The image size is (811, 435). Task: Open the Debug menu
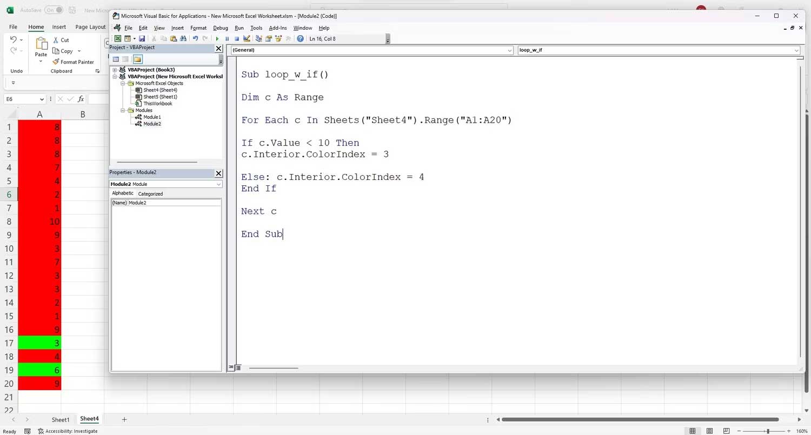(220, 28)
